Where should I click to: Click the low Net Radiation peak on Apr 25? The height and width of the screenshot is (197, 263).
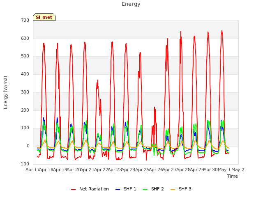[155, 108]
